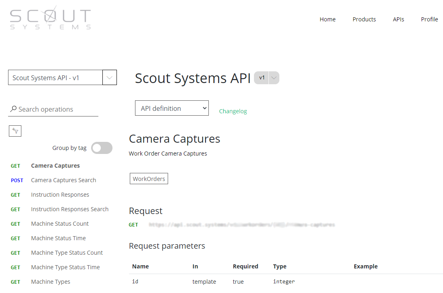Open the API definition dropdown
Screen dimensions: 443x293
point(172,108)
